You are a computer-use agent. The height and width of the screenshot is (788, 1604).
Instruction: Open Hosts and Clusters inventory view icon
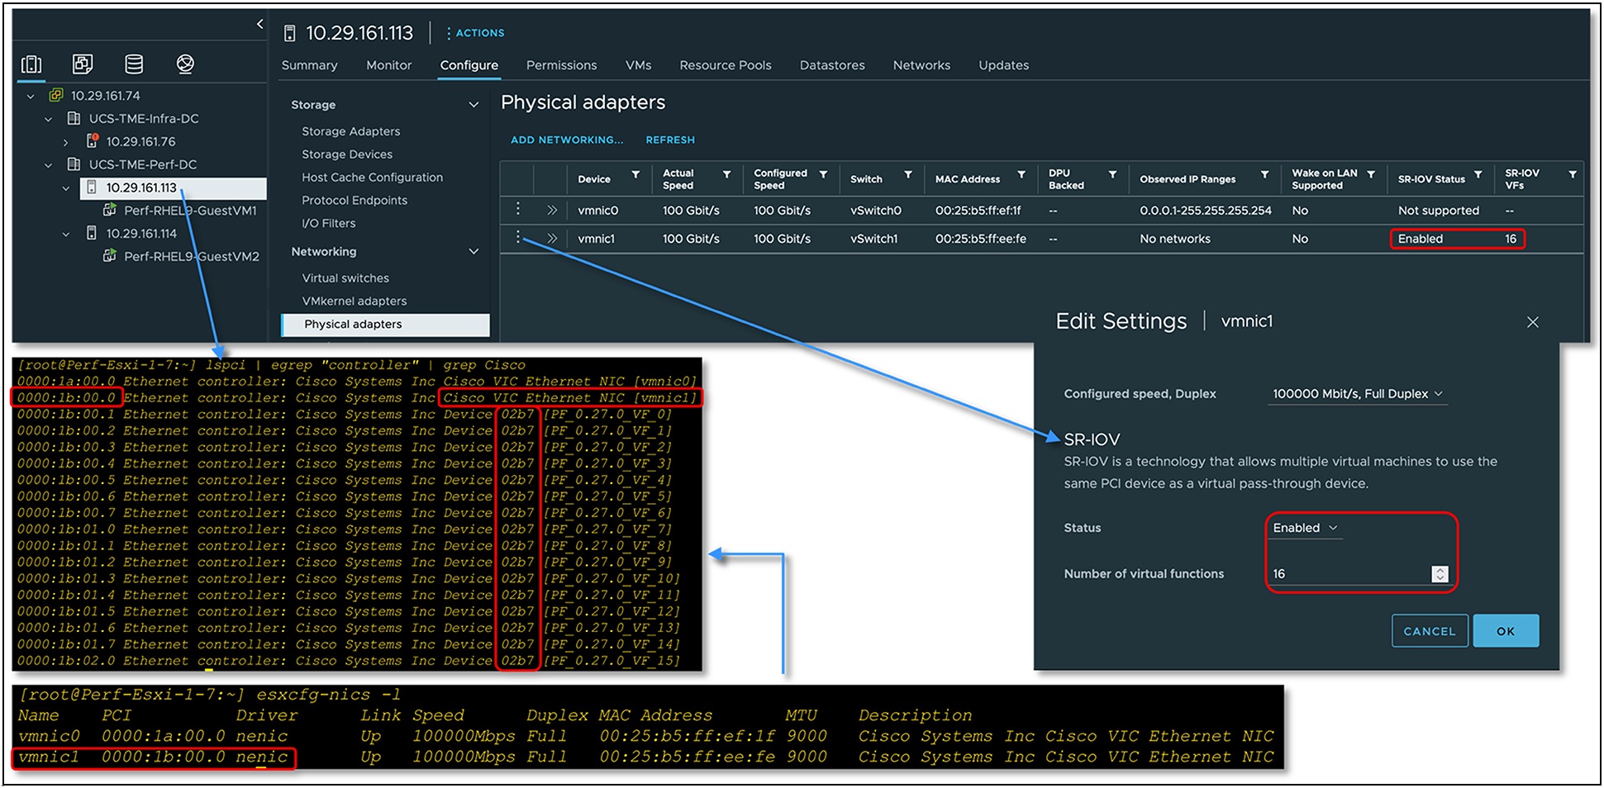(31, 64)
